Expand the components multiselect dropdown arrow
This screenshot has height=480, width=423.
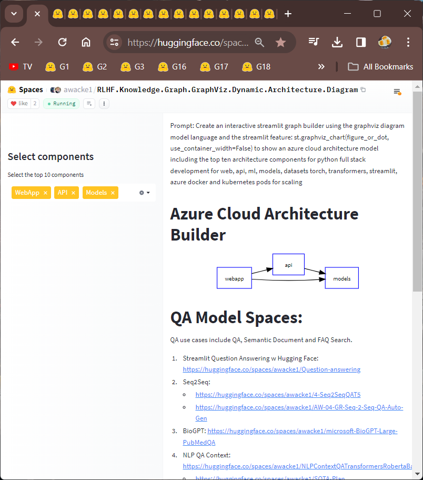tap(148, 193)
